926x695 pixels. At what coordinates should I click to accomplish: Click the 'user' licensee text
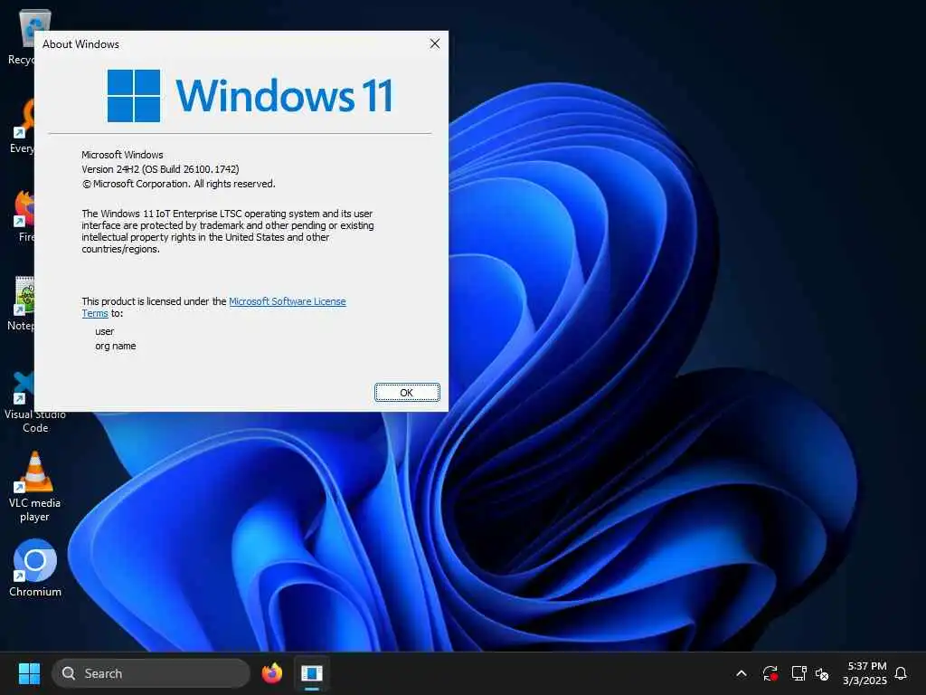105,331
